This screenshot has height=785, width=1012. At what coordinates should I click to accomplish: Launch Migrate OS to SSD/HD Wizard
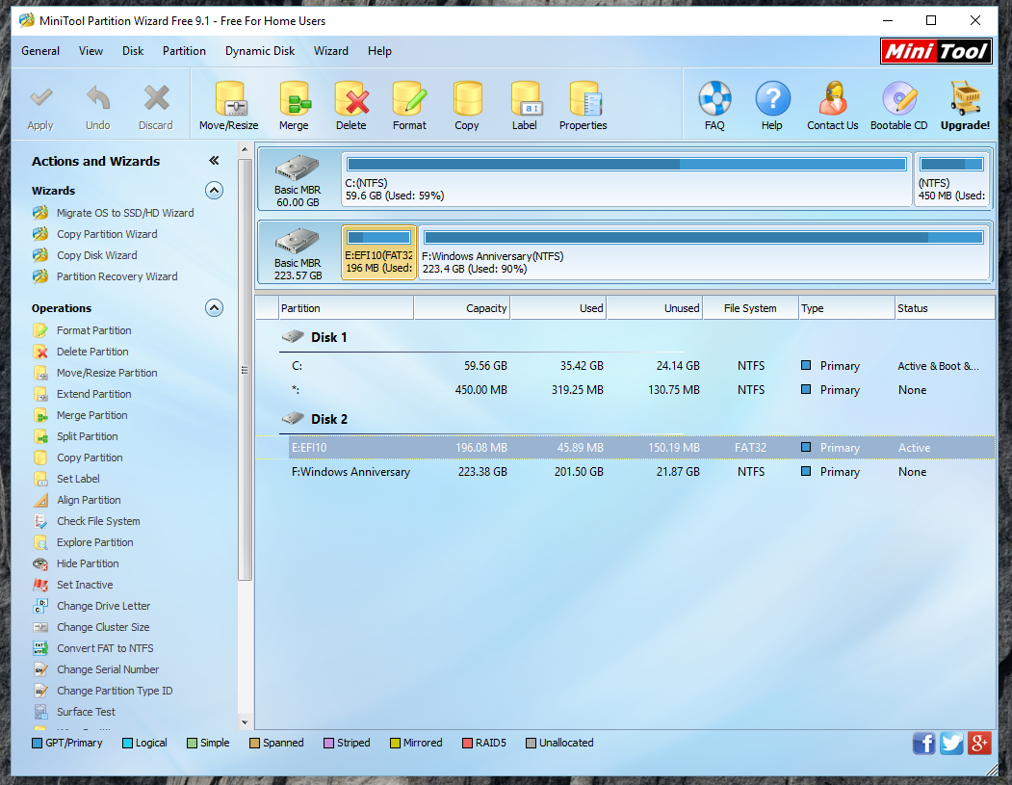[124, 213]
